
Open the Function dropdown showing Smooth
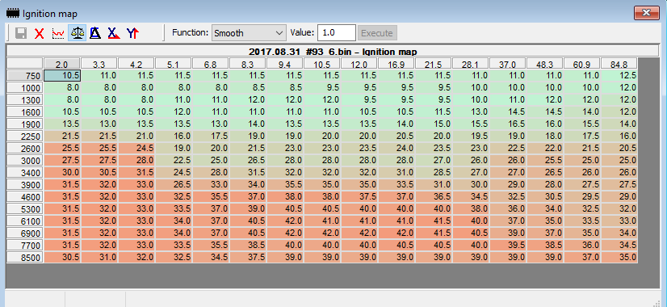(249, 33)
